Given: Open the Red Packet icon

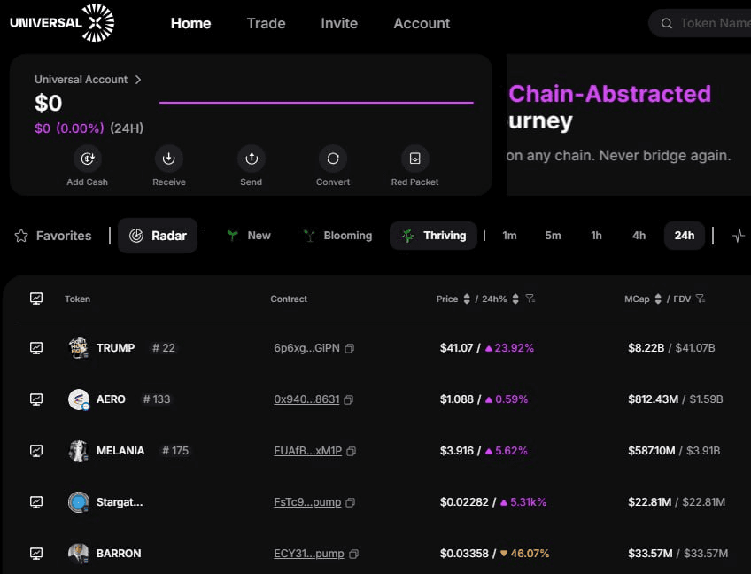Looking at the screenshot, I should coord(414,158).
